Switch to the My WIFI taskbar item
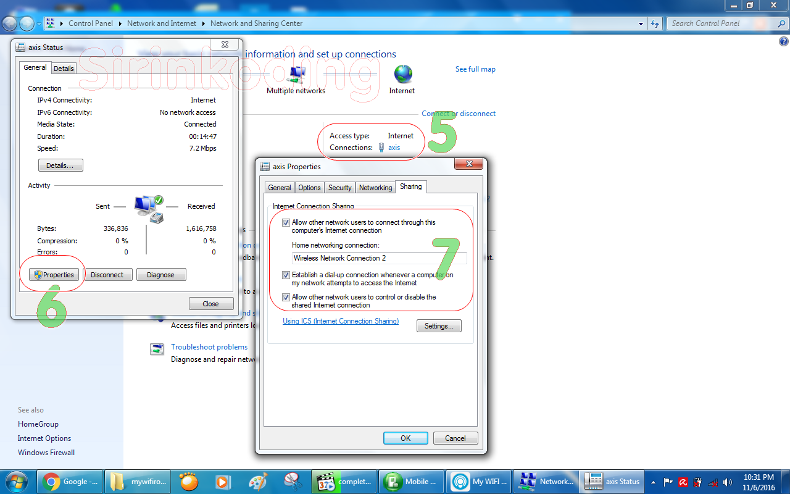The image size is (790, 494). pos(480,481)
